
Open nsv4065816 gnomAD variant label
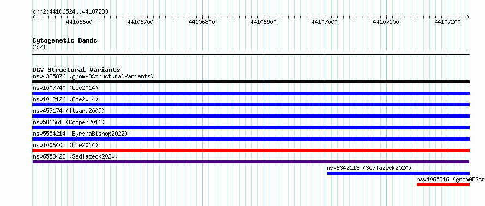click(x=451, y=179)
